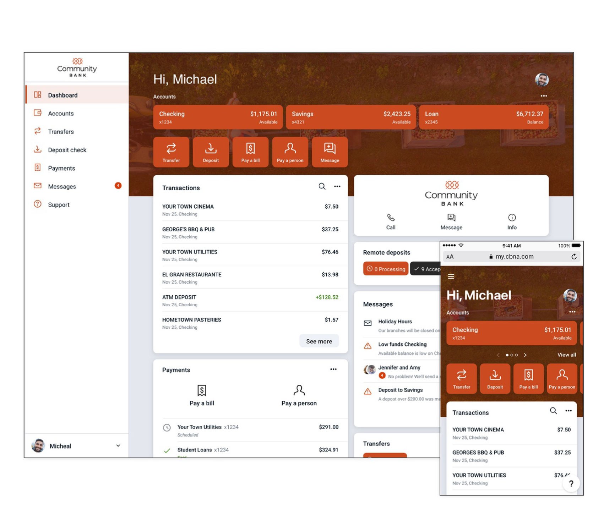Screen dimensions: 604x515
Task: Click Pay a person in Payments panel
Action: (299, 396)
